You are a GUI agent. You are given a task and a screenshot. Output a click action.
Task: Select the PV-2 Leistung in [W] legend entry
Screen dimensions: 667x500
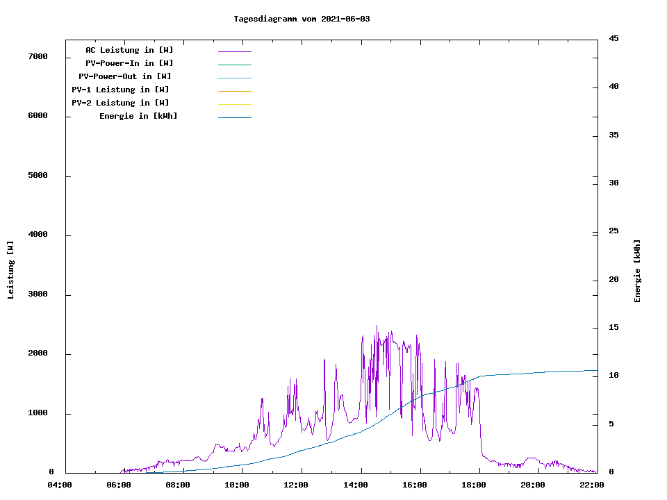pyautogui.click(x=121, y=103)
